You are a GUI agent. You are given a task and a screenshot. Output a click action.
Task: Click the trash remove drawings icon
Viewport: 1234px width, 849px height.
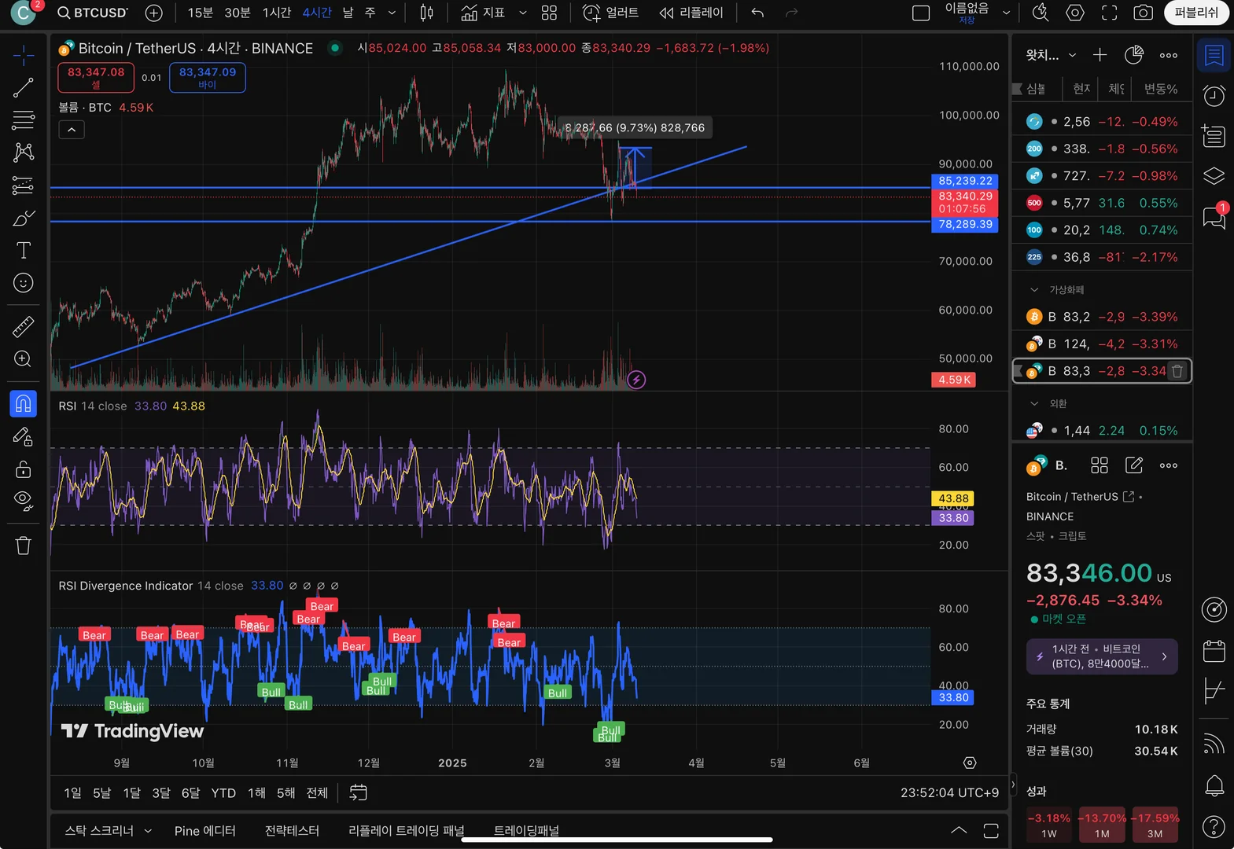(23, 546)
